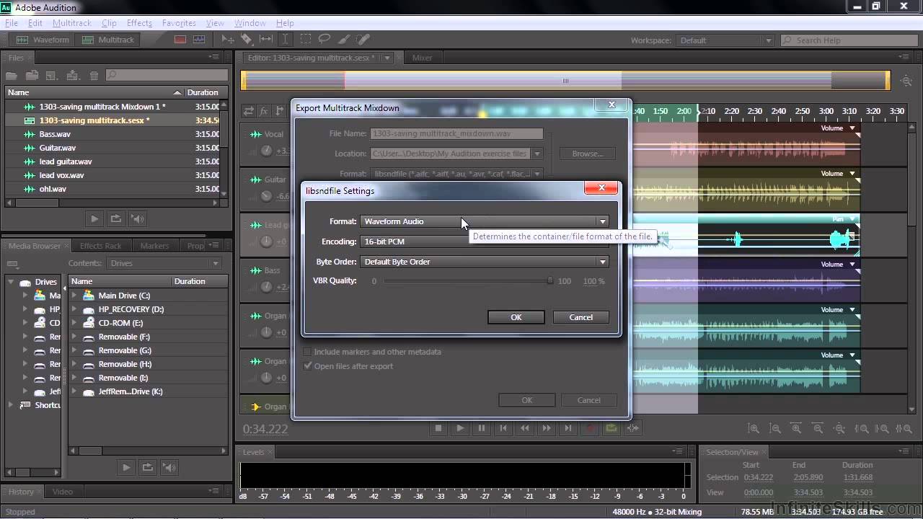
Task: Open the Effects menu
Action: [139, 23]
